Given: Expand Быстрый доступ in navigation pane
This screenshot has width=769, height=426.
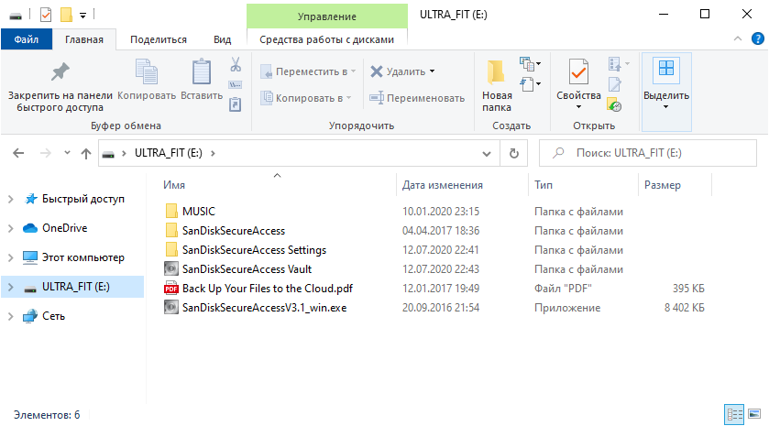Looking at the screenshot, I should 10,199.
